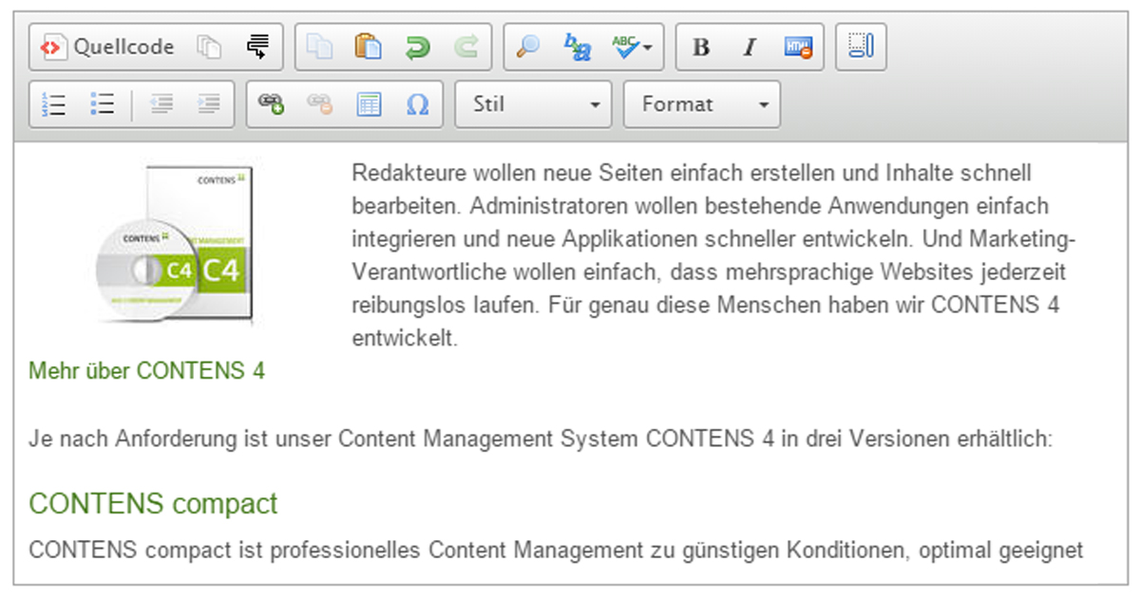Copy selection with the Copy icon

(x=319, y=47)
